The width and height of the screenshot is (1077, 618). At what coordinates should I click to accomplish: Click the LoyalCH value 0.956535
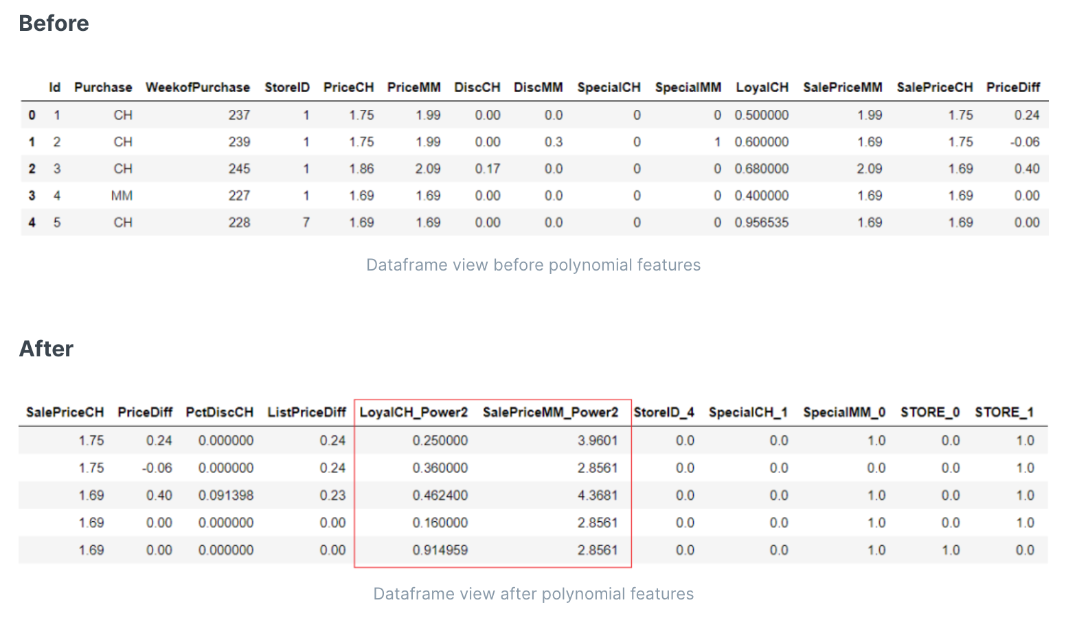point(761,222)
